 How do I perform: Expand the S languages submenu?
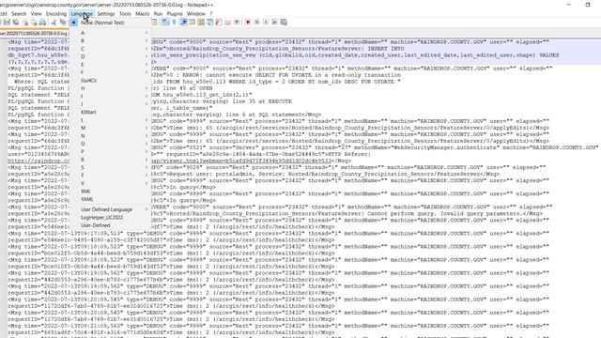click(x=111, y=167)
